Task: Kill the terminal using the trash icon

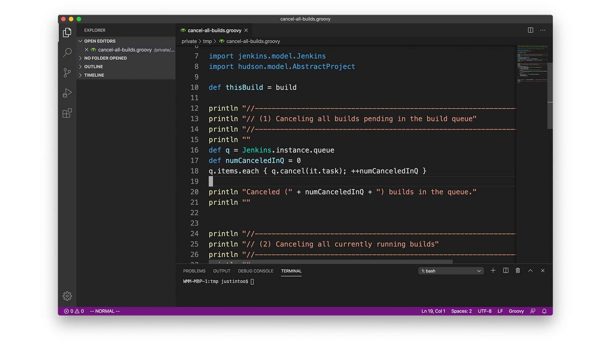Action: pos(518,271)
